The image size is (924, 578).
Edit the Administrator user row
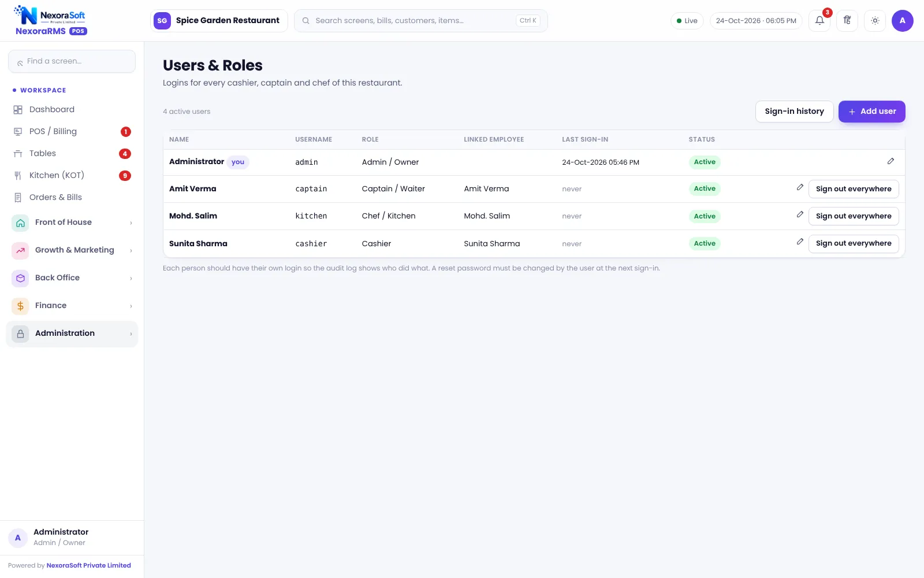[891, 161]
